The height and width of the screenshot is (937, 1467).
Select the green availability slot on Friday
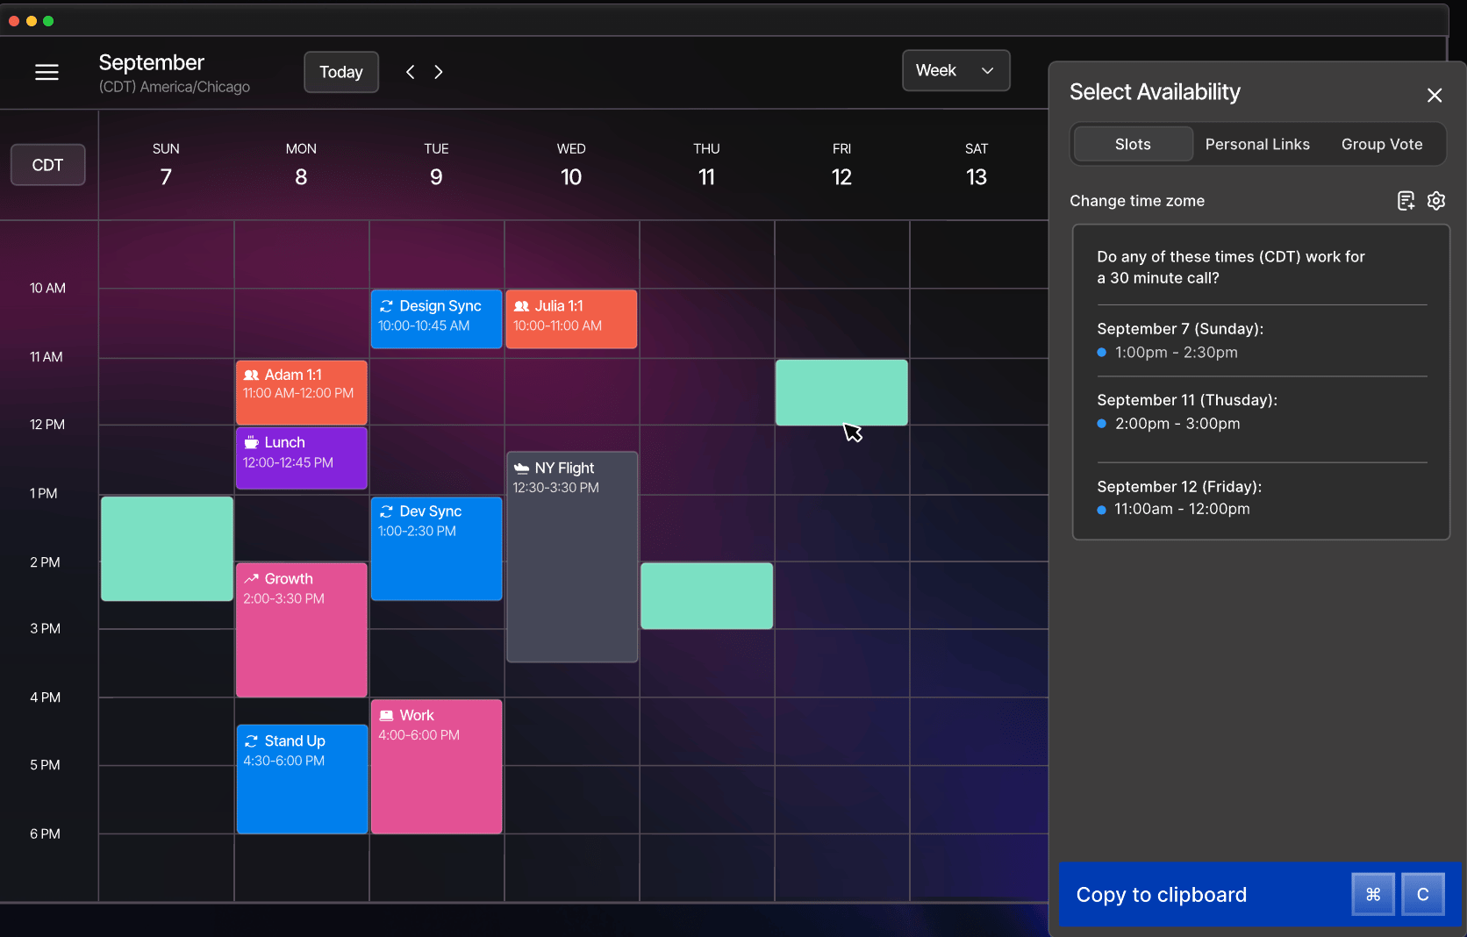pyautogui.click(x=841, y=392)
